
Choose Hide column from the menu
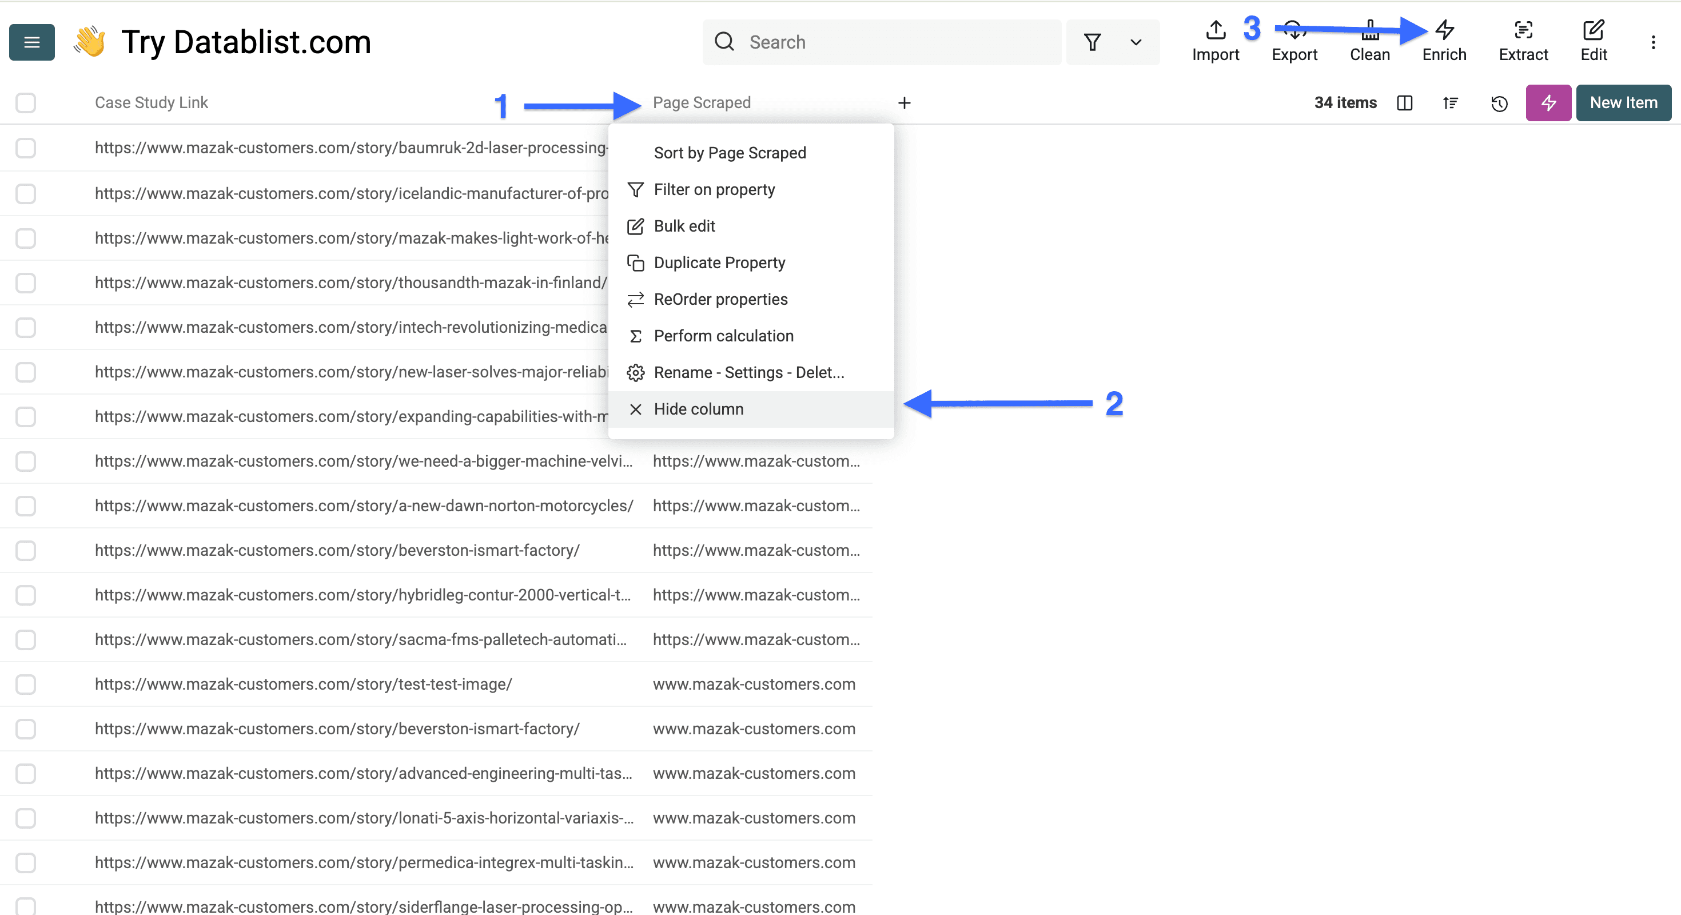pyautogui.click(x=699, y=408)
